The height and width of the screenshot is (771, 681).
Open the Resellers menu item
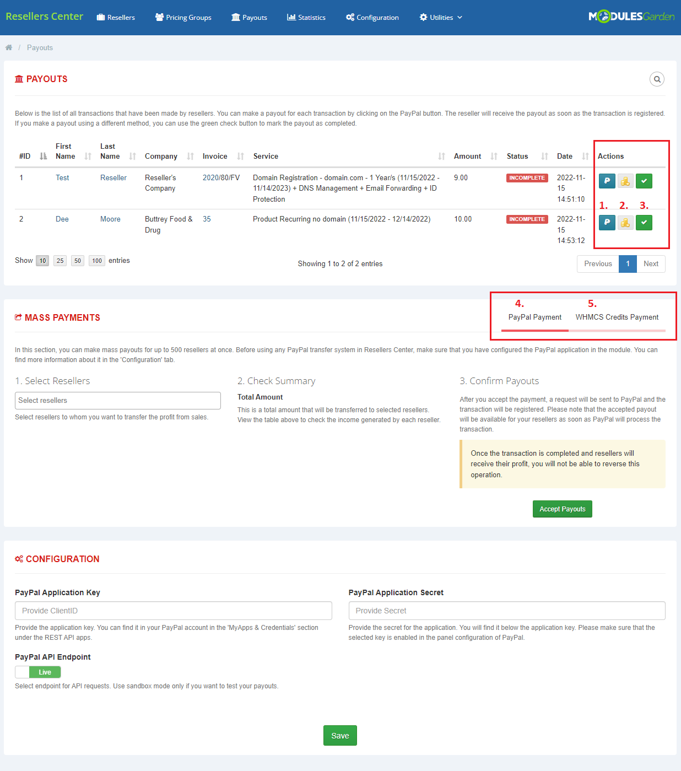[x=116, y=18]
